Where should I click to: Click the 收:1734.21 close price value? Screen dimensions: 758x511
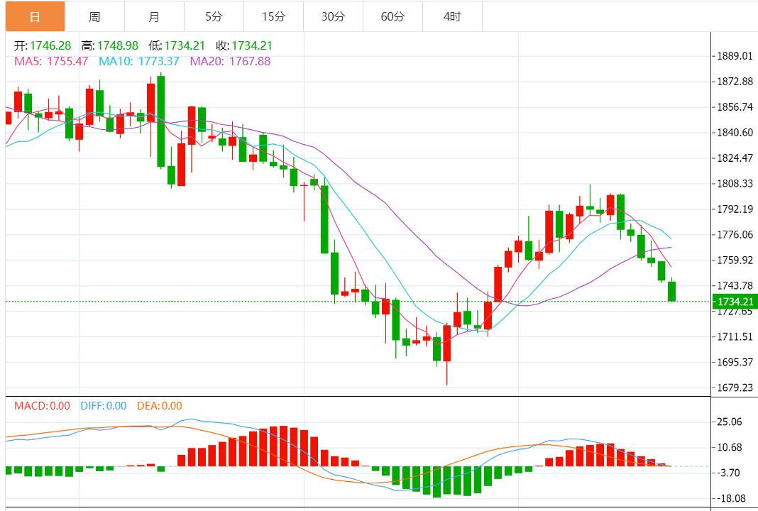point(244,46)
